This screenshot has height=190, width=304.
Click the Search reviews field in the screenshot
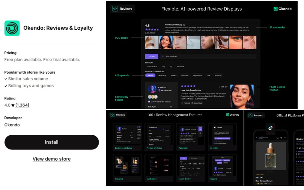(x=208, y=56)
